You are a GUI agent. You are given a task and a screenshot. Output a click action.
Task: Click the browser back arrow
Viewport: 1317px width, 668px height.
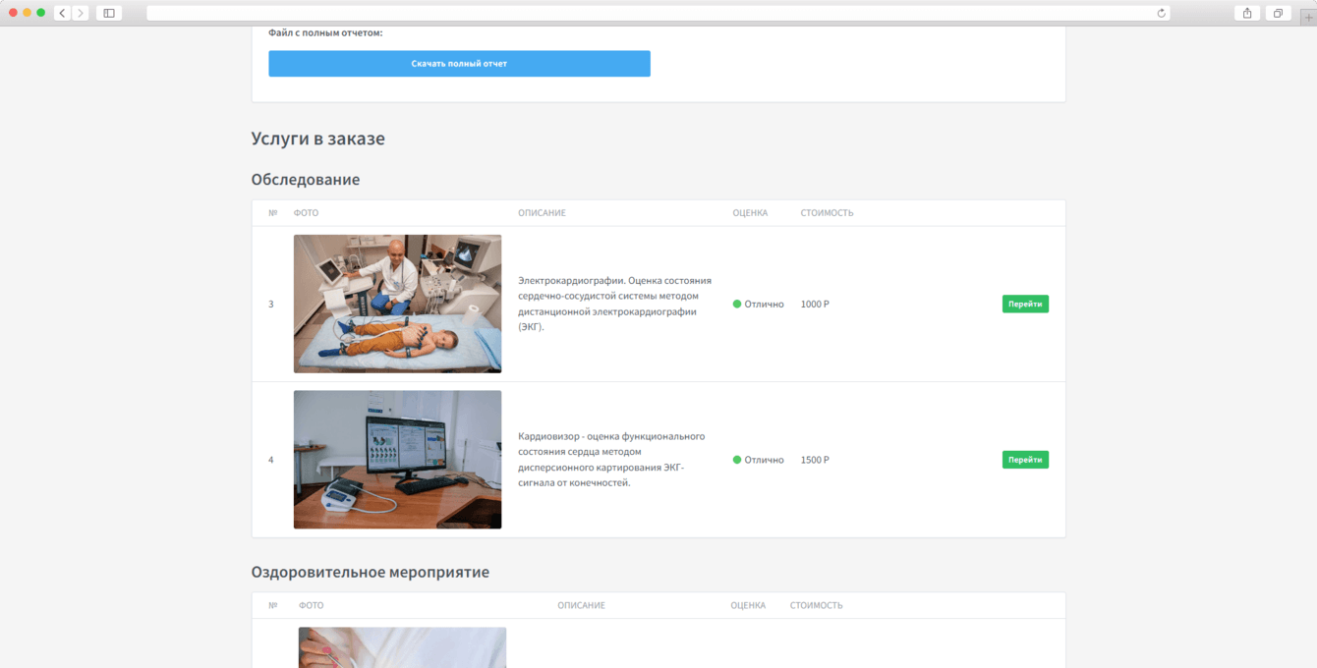63,13
